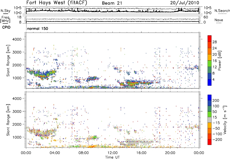Click the '18' frequency axis value

pos(19,17)
